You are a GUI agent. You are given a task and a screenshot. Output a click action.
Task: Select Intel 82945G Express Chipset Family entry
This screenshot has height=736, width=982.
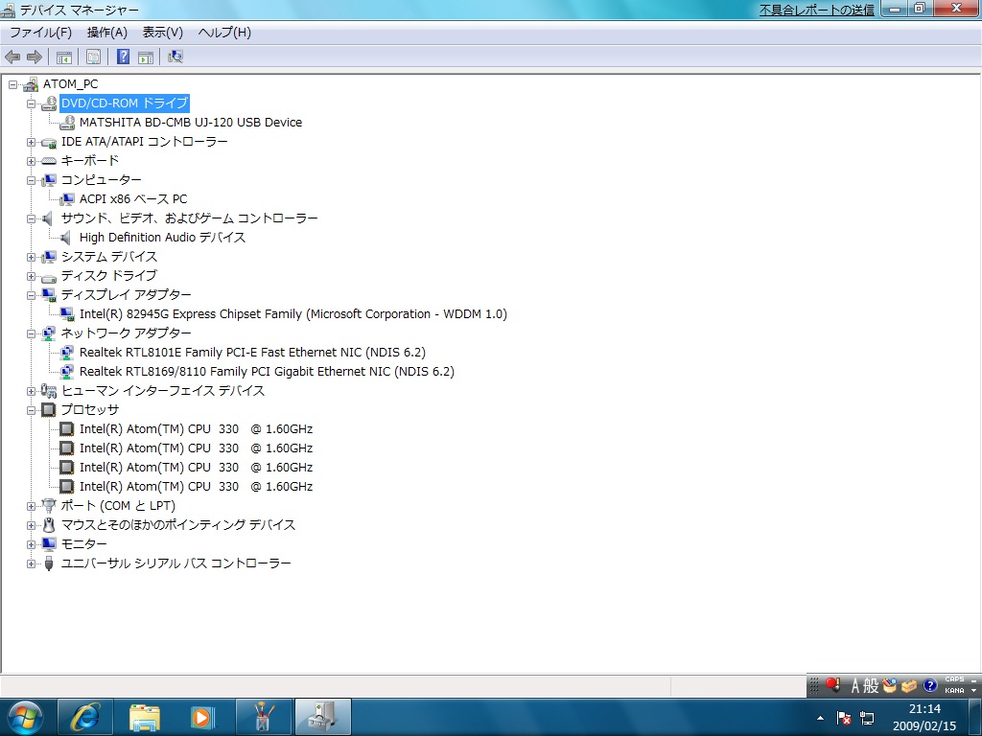click(x=293, y=314)
